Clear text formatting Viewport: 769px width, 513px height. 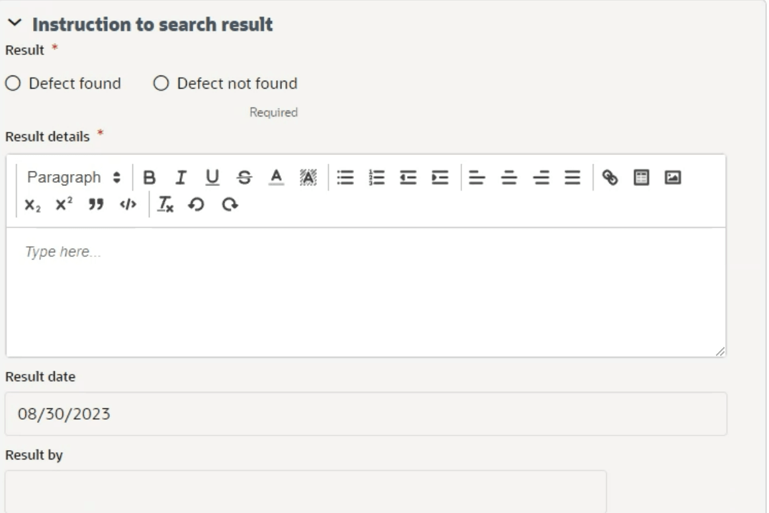165,205
